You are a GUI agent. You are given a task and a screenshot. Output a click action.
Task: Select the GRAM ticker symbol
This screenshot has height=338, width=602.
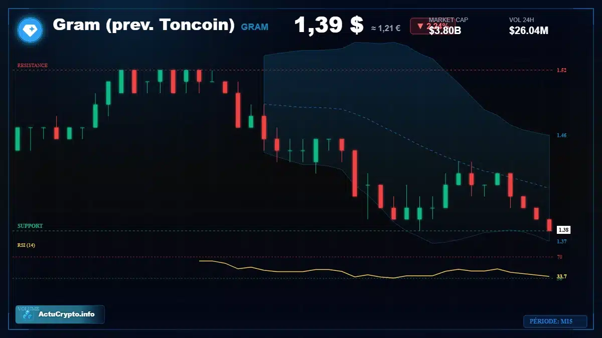coord(255,27)
